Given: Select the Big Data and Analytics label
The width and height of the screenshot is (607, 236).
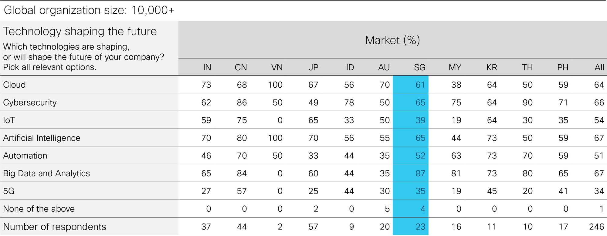Looking at the screenshot, I should (46, 174).
